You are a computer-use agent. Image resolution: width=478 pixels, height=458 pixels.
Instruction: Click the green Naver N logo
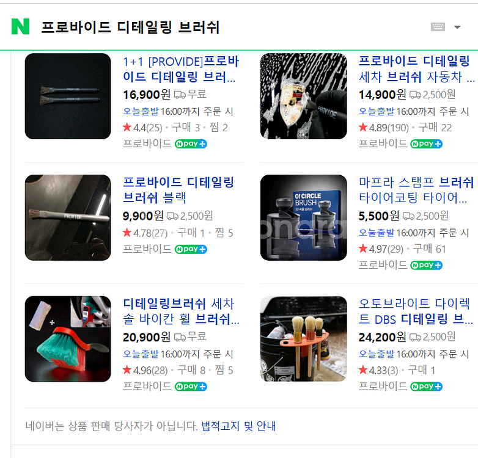click(x=20, y=26)
